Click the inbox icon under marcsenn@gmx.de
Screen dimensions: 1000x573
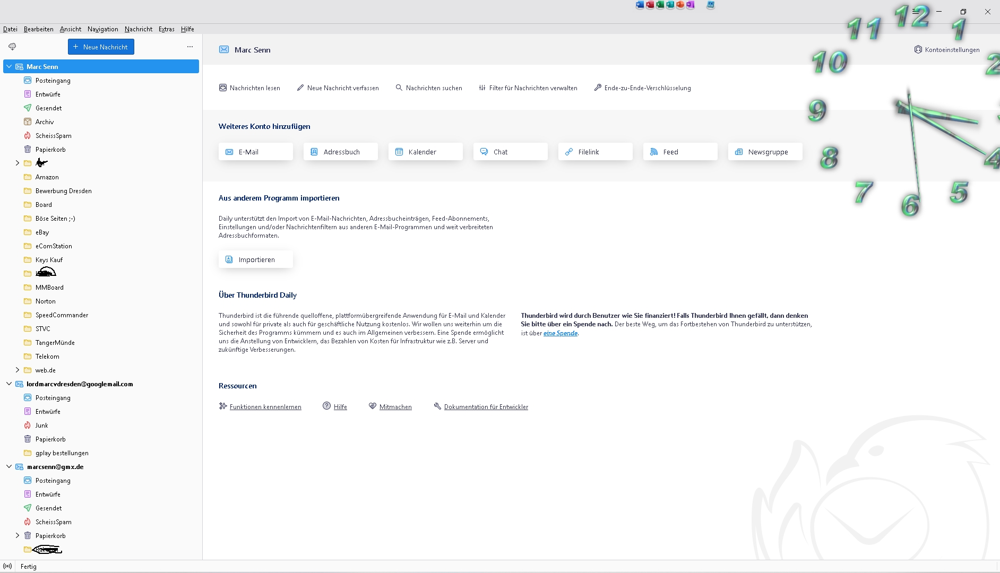[x=28, y=480]
